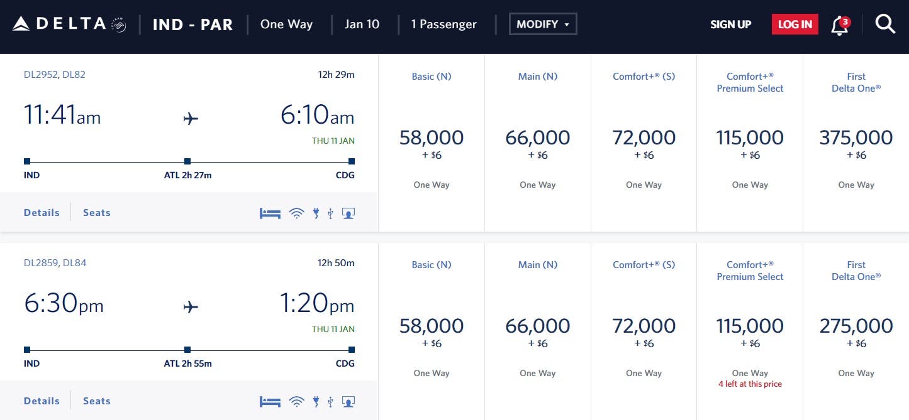Select the Basic 58,000 miles fare on the 11:41am flight
The height and width of the screenshot is (420, 909).
coord(432,143)
